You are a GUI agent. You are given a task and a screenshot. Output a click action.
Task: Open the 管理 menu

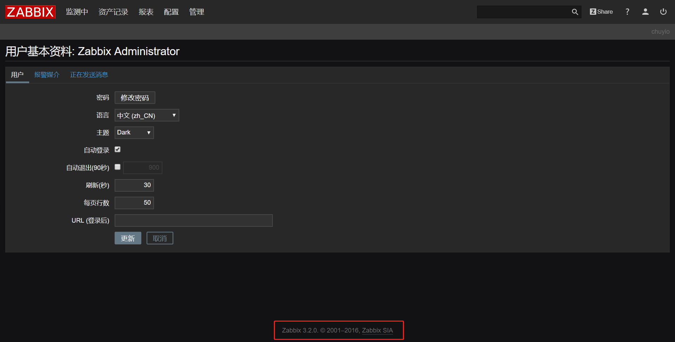[197, 12]
